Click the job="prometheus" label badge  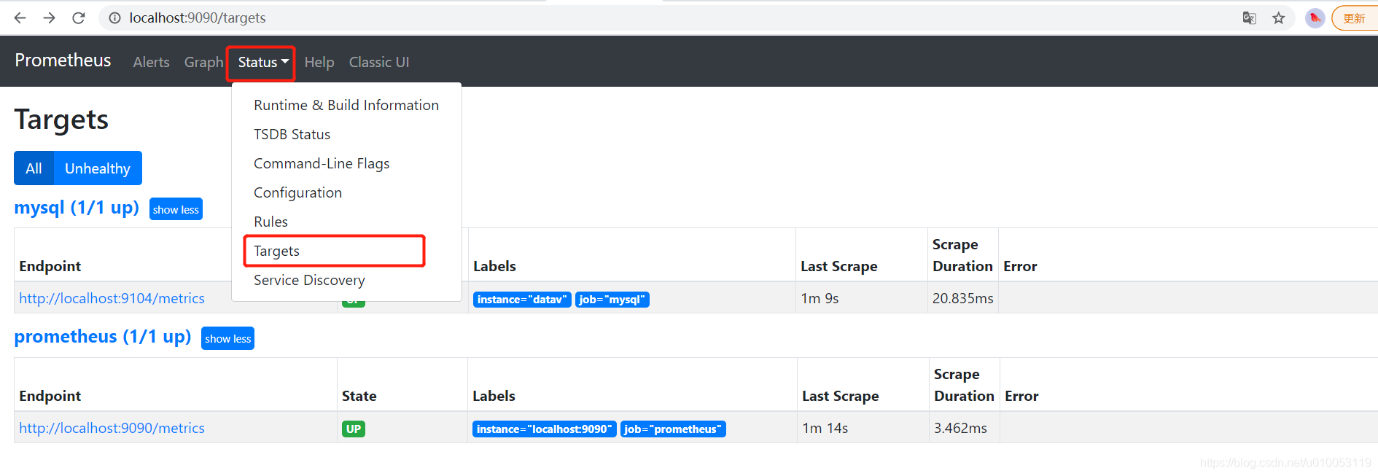pyautogui.click(x=673, y=429)
